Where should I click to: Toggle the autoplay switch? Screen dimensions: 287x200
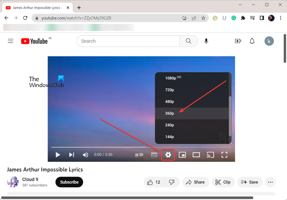[x=139, y=155]
